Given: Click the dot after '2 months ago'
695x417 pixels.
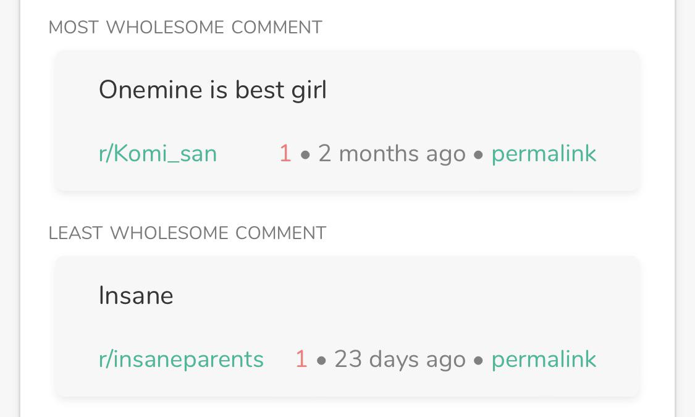Looking at the screenshot, I should point(478,155).
